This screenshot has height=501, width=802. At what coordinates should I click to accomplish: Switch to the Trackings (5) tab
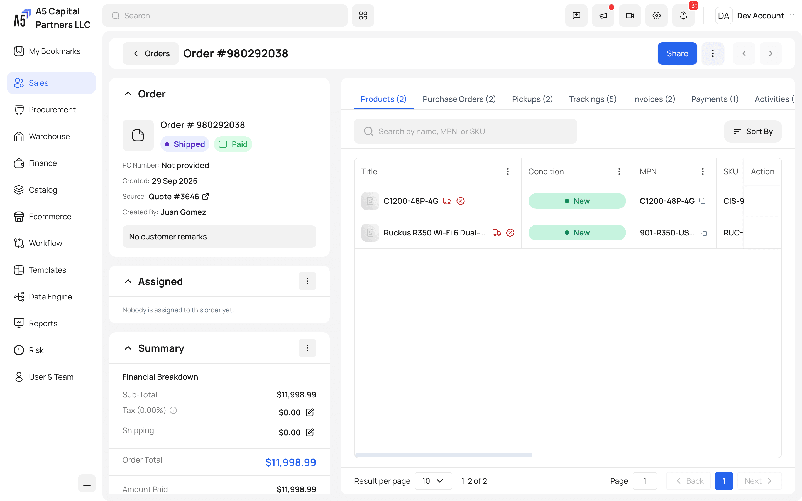click(x=593, y=99)
